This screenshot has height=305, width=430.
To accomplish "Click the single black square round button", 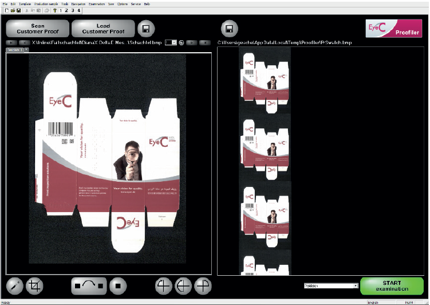I will [118, 286].
